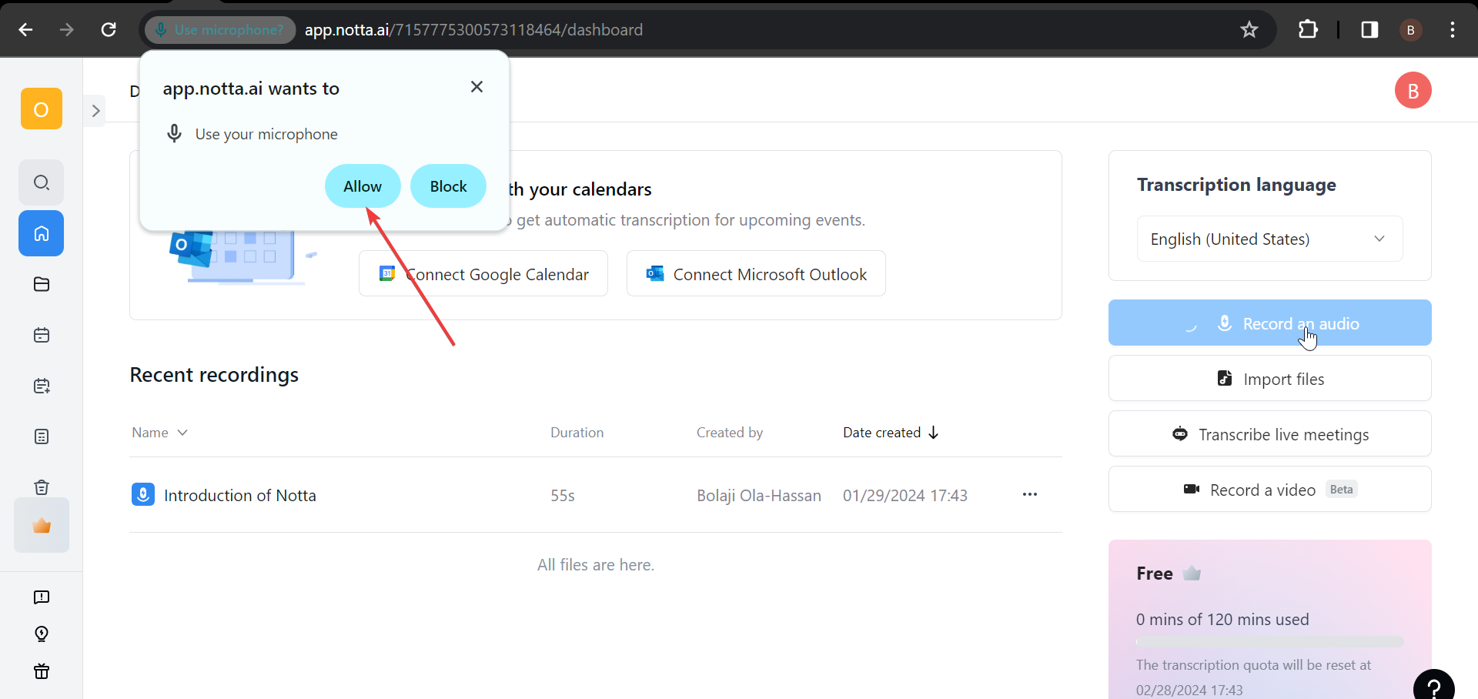Close the microphone permission popup

point(477,86)
